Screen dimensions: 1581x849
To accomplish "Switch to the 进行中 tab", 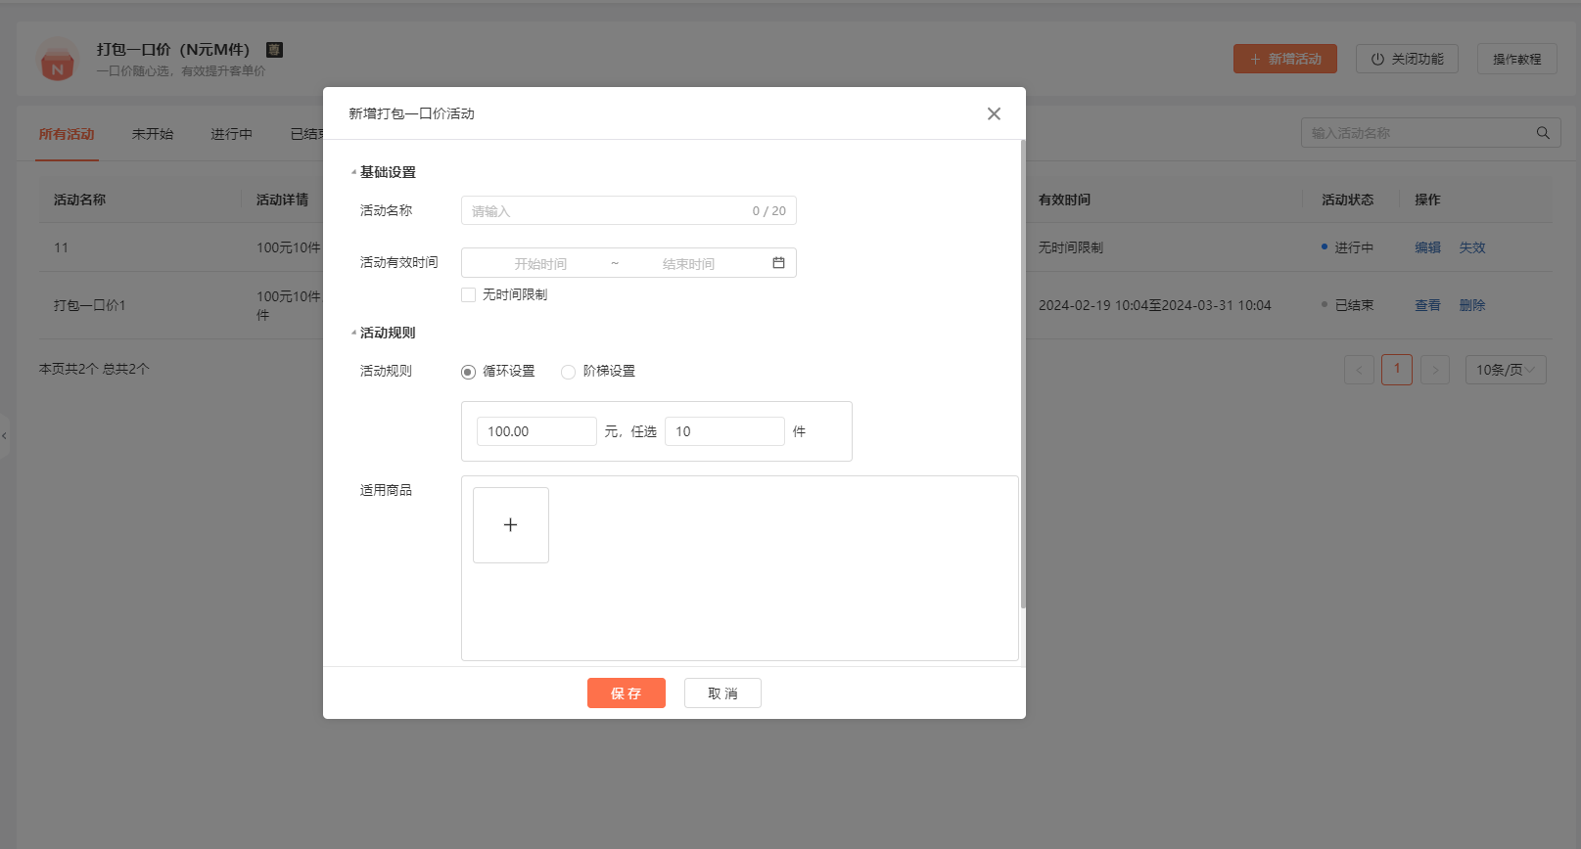I will [x=231, y=134].
